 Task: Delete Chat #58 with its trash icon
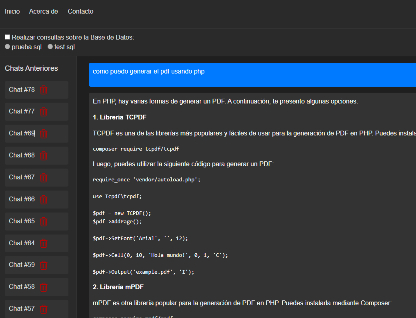44,287
